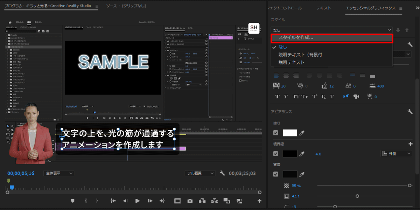Step back one frame
Viewport: 420px width, 210px height.
coord(125,201)
